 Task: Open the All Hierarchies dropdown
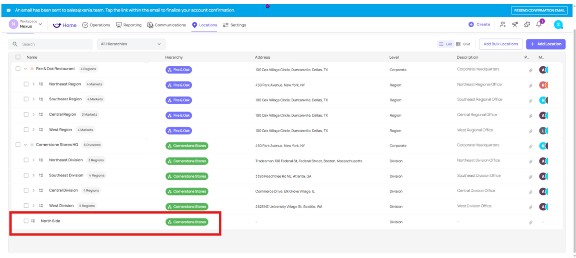tap(131, 44)
